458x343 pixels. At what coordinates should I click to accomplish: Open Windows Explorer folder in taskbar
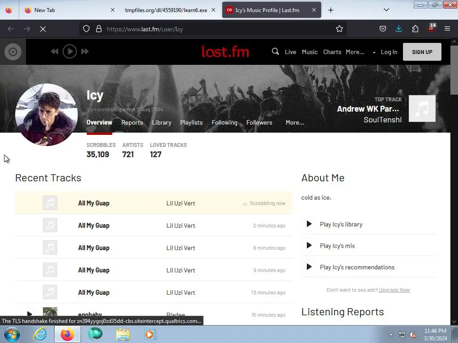123,334
